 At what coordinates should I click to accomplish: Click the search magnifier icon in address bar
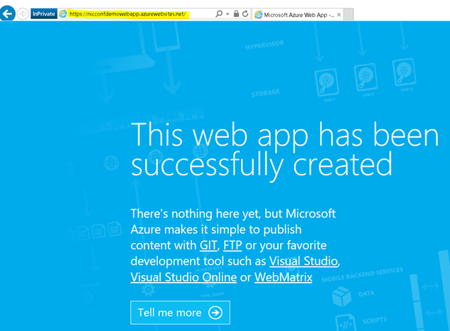[219, 13]
